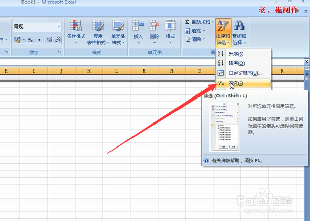Click the Clear (清除) eraser icon
Screen dimensions: 310x221
187,39
